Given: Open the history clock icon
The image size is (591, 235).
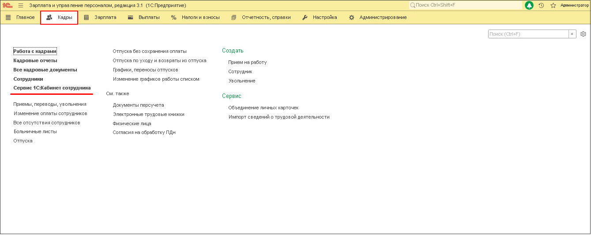Looking at the screenshot, I should click(x=541, y=5).
